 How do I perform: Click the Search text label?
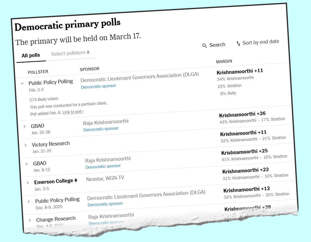click(x=217, y=45)
